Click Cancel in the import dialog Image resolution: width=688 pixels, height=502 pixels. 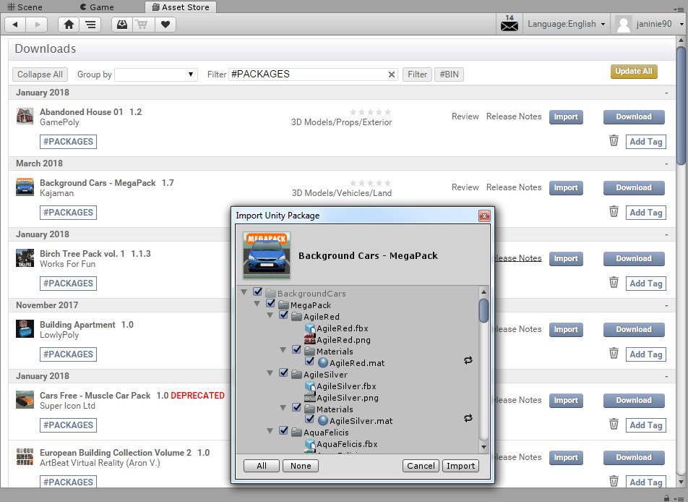click(x=421, y=466)
